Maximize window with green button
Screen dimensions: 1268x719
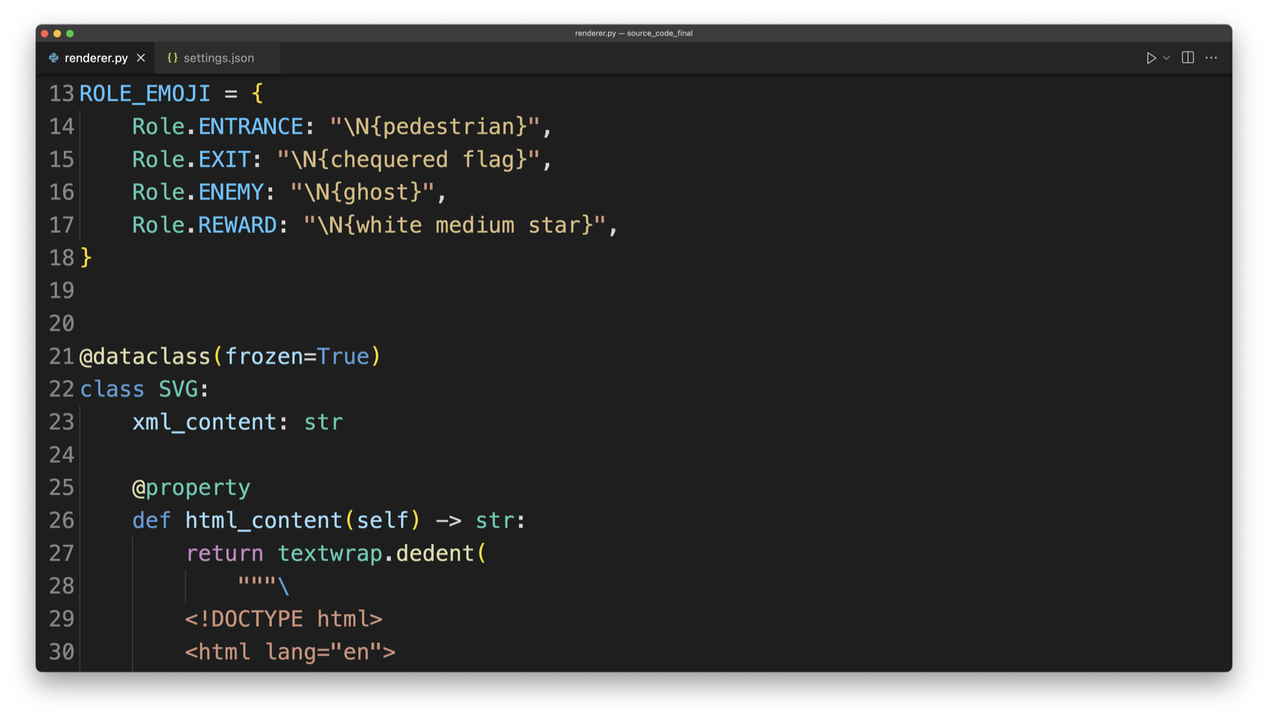pyautogui.click(x=70, y=34)
